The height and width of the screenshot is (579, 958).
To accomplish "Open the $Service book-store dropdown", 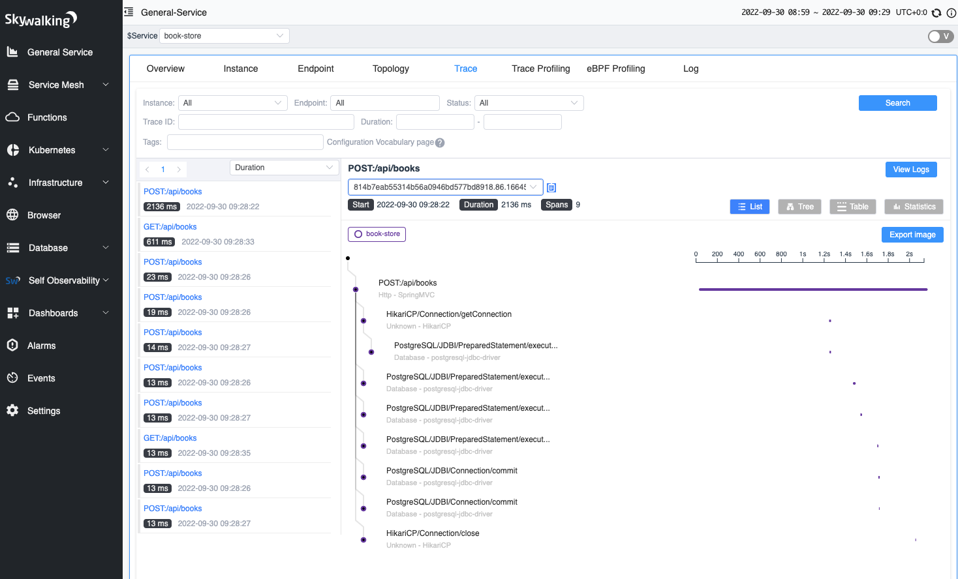I will (224, 36).
